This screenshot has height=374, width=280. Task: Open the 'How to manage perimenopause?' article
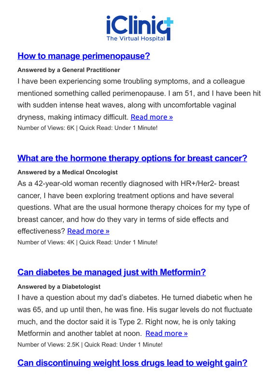click(84, 56)
